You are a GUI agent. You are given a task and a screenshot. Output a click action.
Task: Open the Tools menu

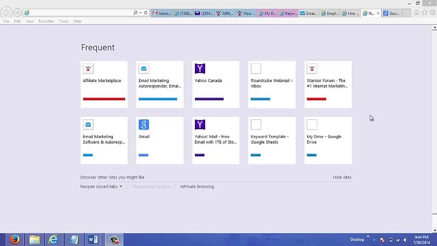coord(64,21)
